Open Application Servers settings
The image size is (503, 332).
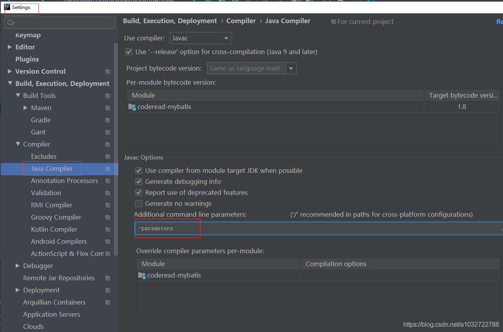51,314
